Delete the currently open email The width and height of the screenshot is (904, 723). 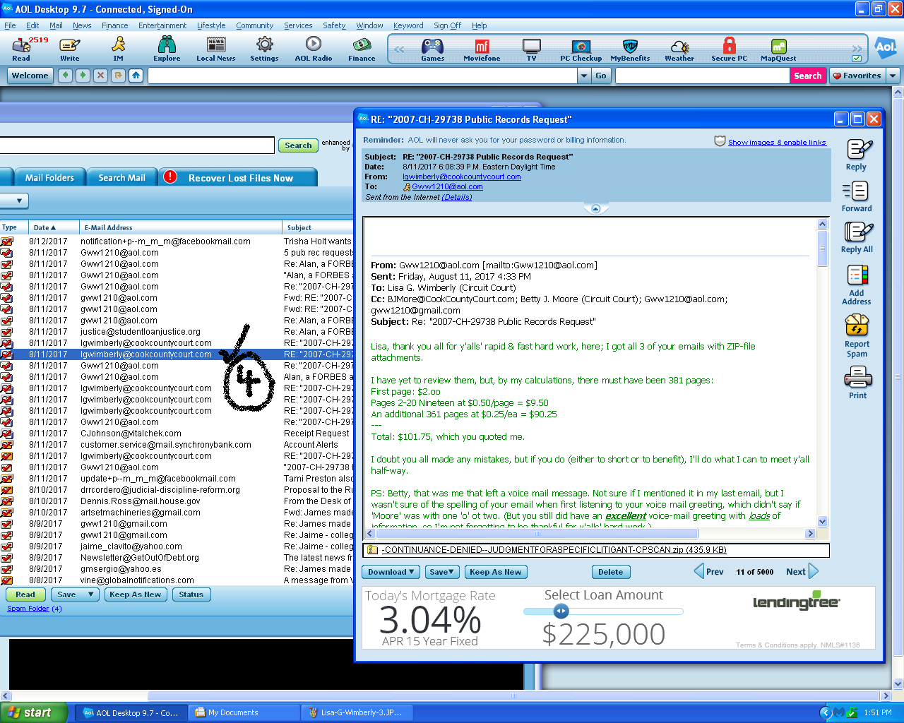click(x=611, y=572)
